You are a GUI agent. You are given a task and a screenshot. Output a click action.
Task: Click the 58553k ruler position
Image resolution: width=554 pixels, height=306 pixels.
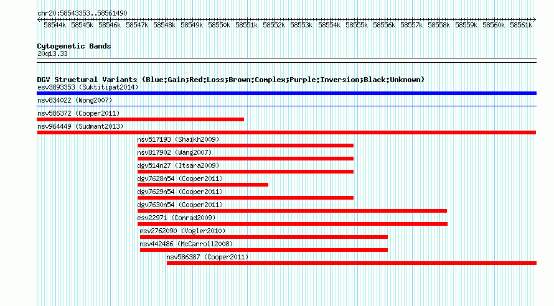tap(301, 25)
